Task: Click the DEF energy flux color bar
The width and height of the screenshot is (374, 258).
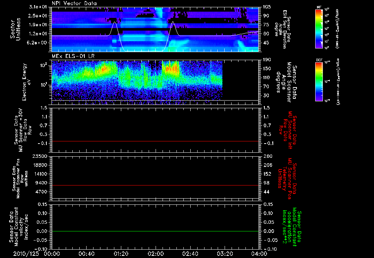Action: pyautogui.click(x=319, y=81)
